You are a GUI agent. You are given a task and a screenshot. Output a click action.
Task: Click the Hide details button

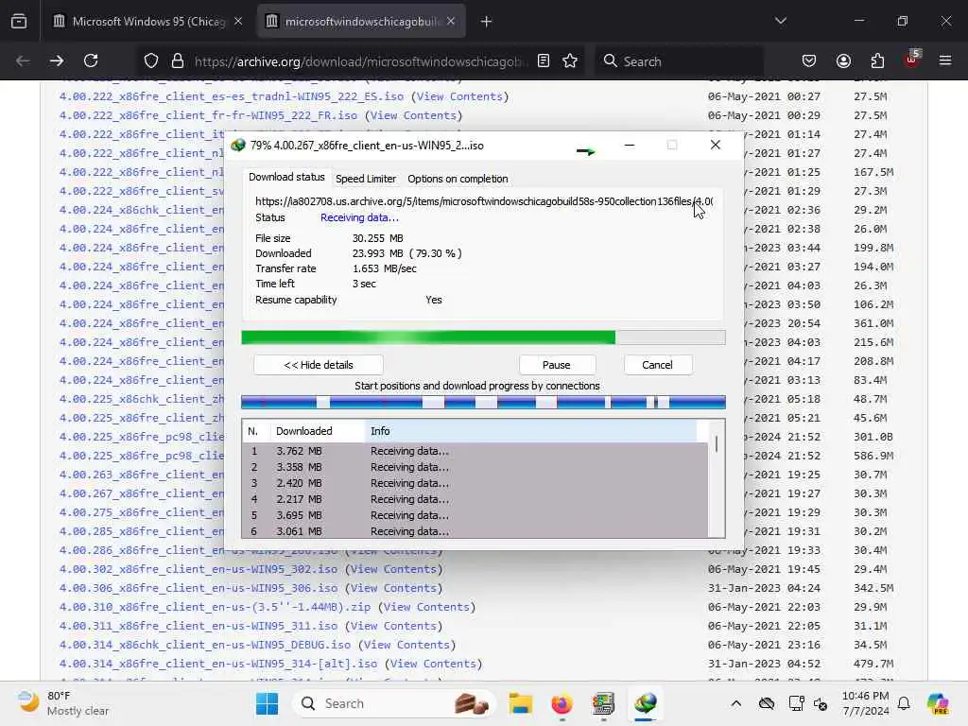pos(319,365)
